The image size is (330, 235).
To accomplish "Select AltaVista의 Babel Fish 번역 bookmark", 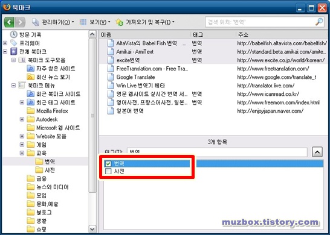I will (x=213, y=43).
